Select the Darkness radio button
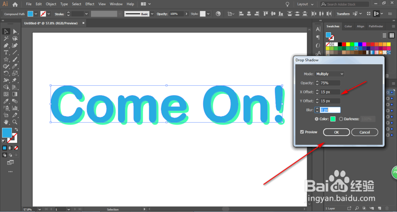Screen dimensions: 397x212 click(341, 119)
